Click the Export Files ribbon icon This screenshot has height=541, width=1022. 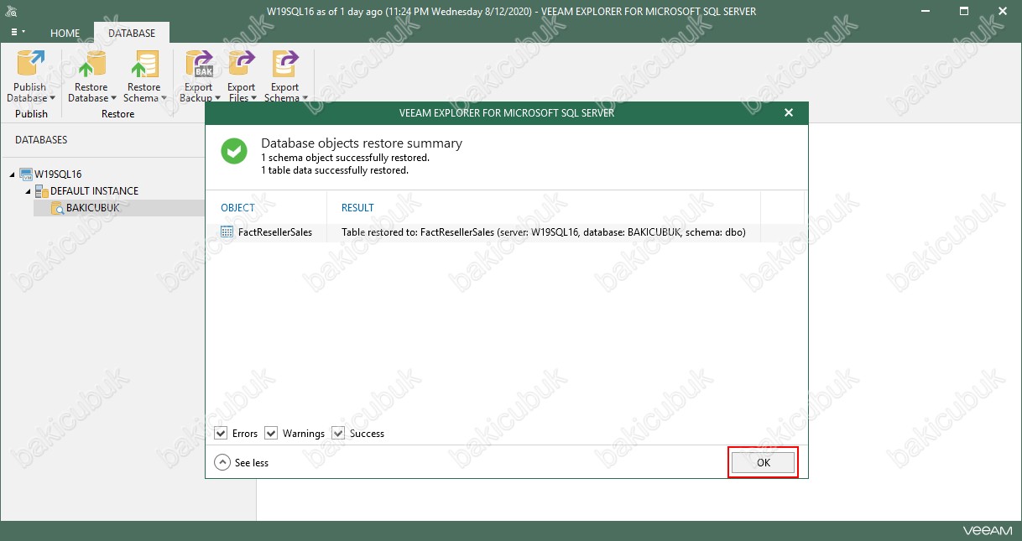[x=242, y=65]
